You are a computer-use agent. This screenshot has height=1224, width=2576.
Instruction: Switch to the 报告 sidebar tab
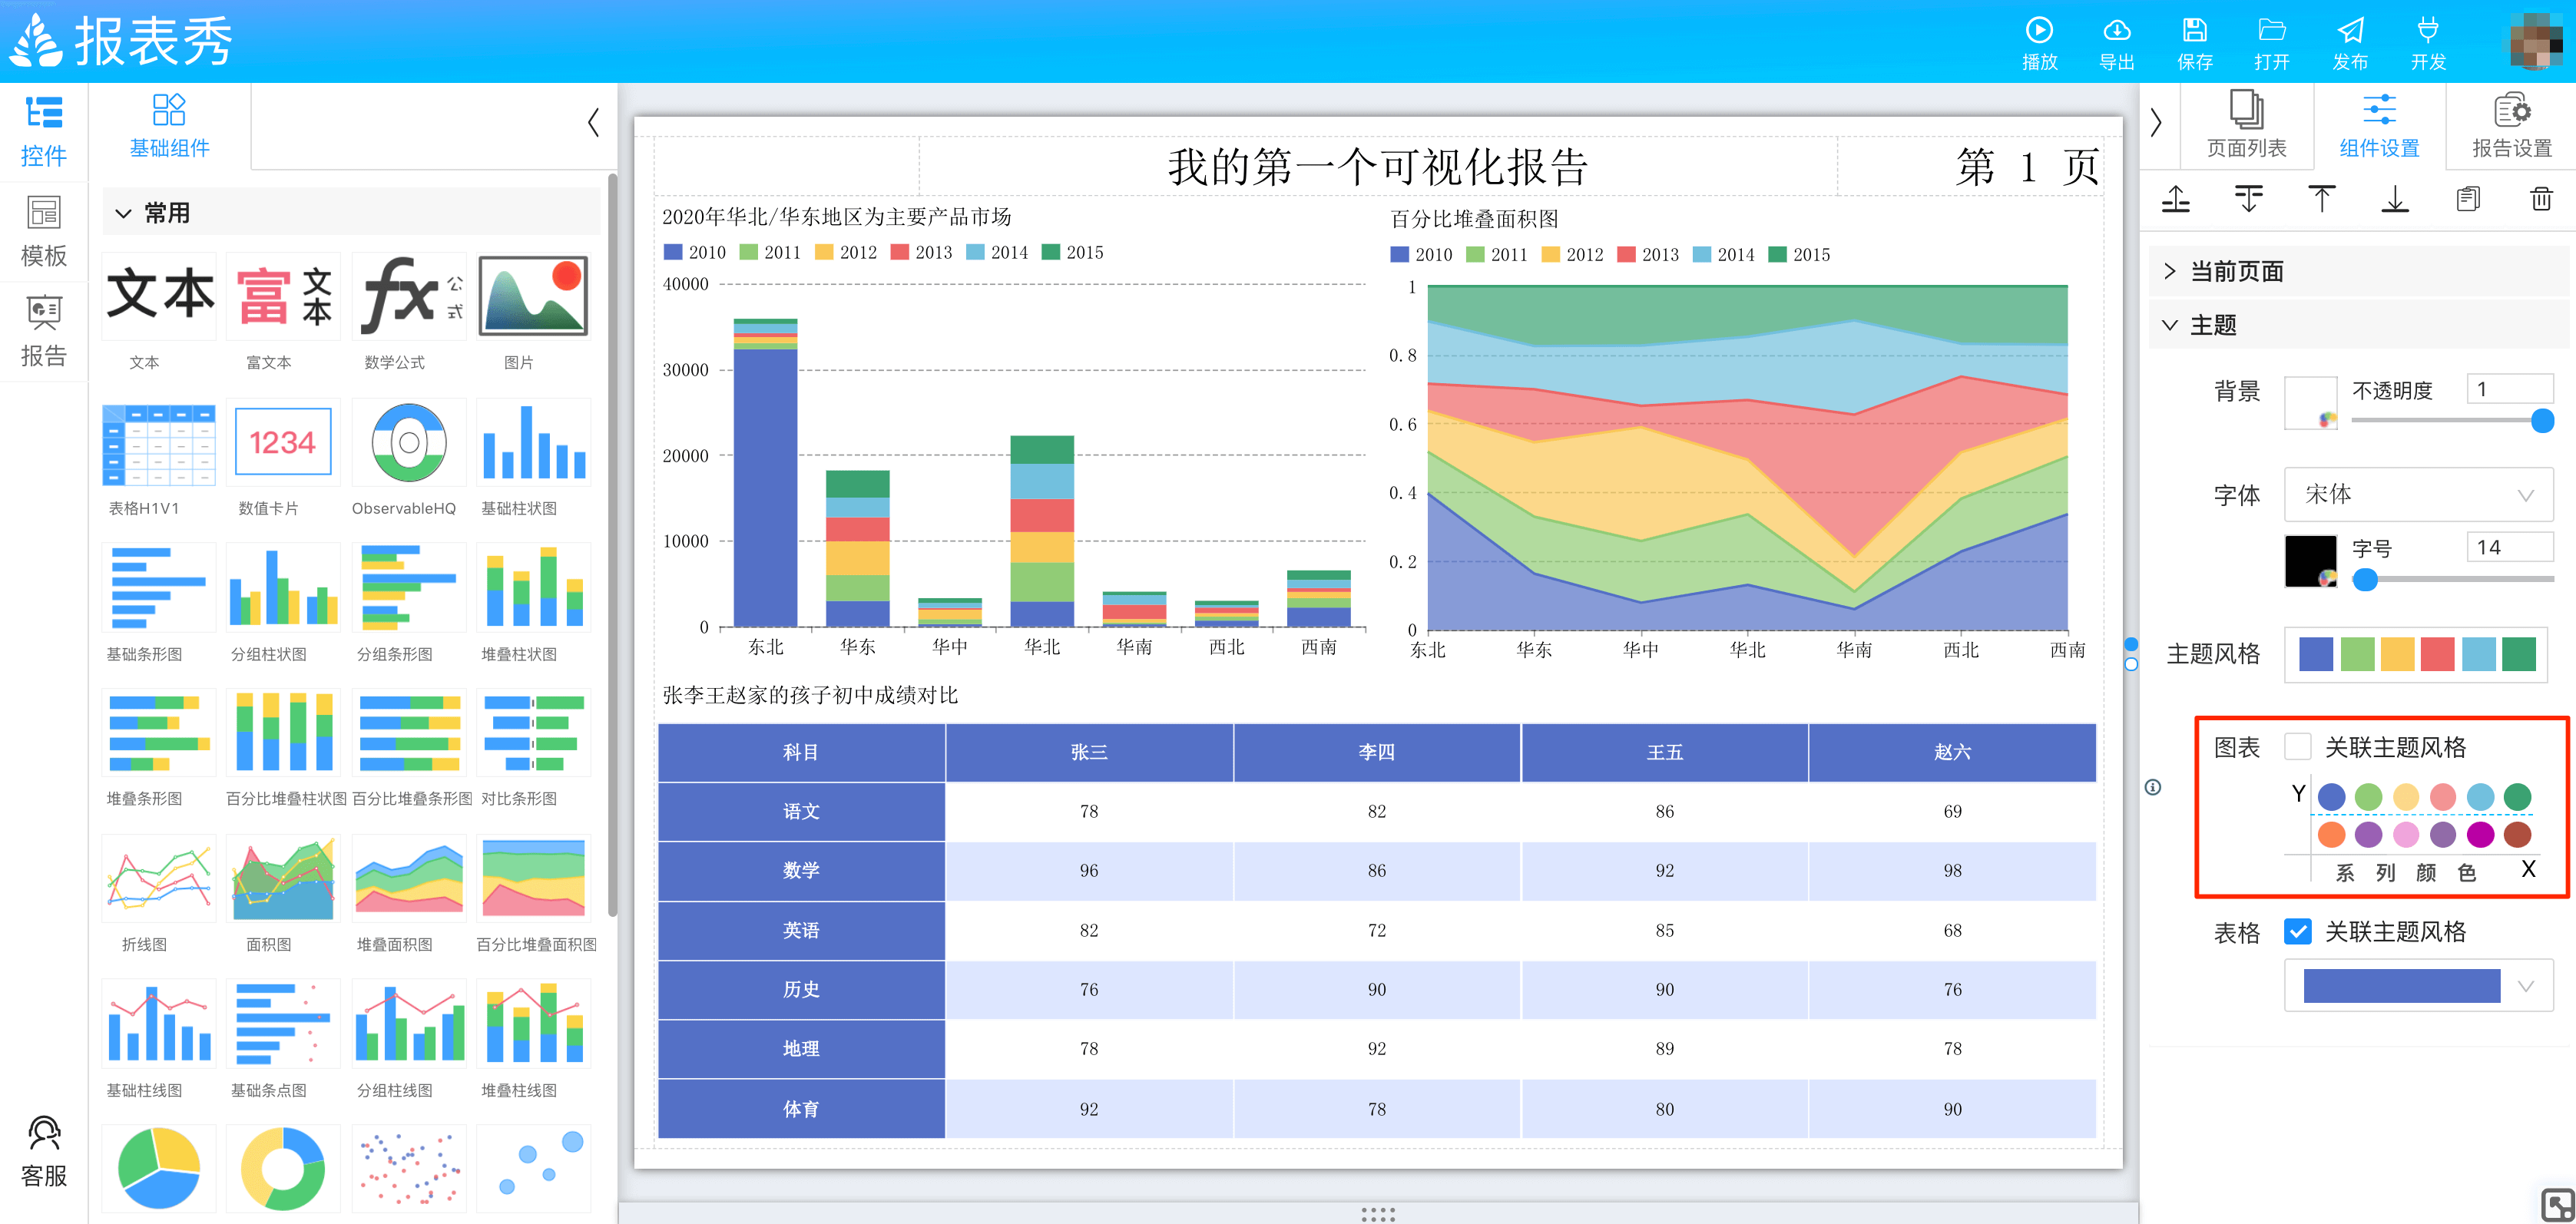[x=44, y=331]
